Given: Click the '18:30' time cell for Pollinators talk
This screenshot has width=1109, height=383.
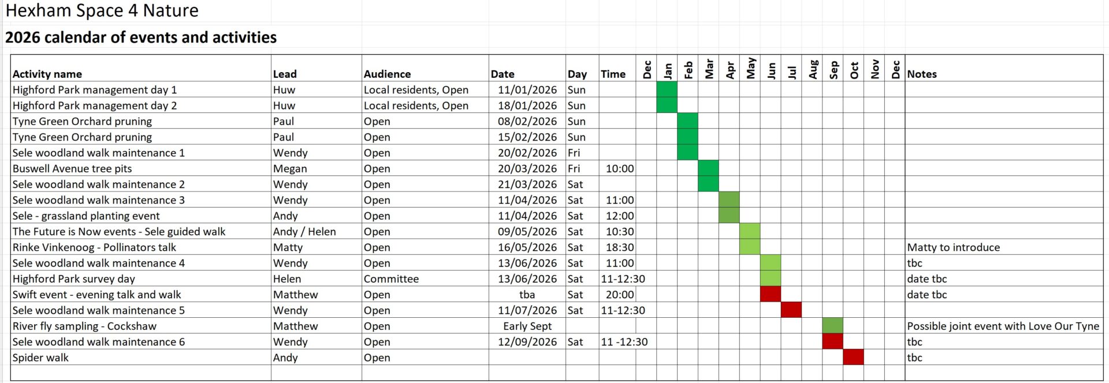Looking at the screenshot, I should [x=617, y=247].
